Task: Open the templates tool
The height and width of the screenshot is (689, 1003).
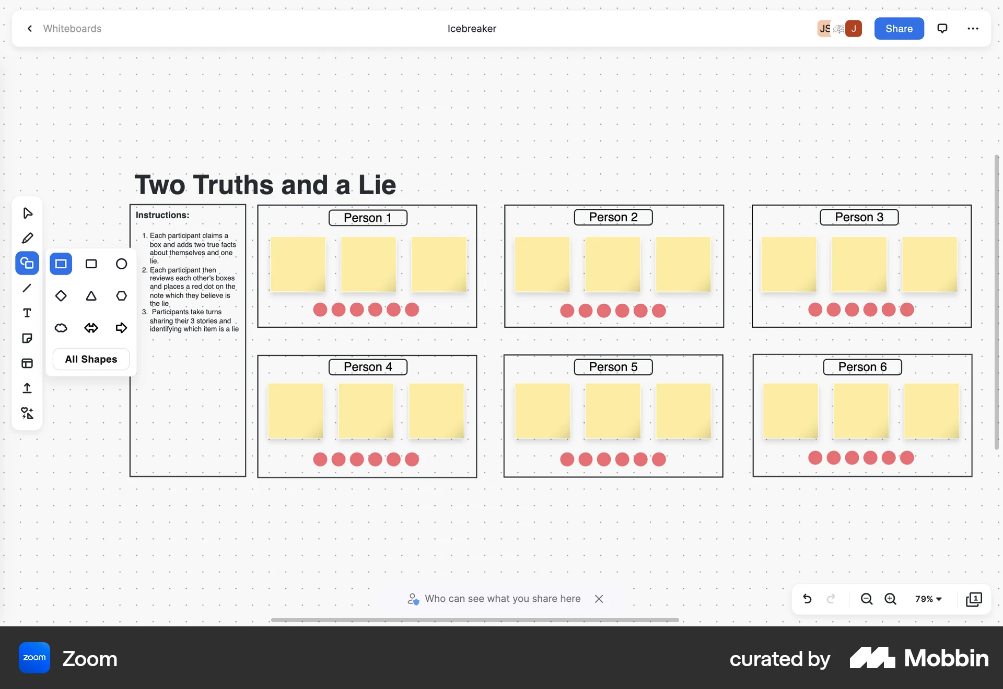Action: pos(27,363)
